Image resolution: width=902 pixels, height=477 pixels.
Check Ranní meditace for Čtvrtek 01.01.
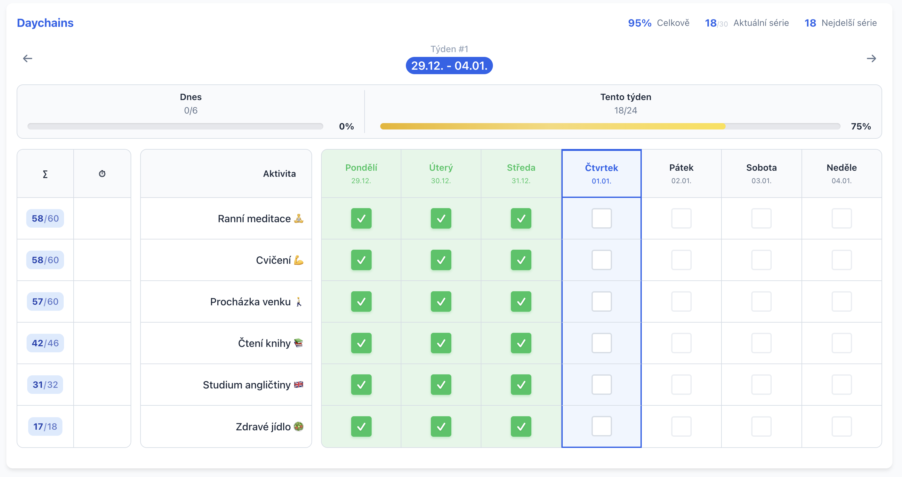coord(601,219)
